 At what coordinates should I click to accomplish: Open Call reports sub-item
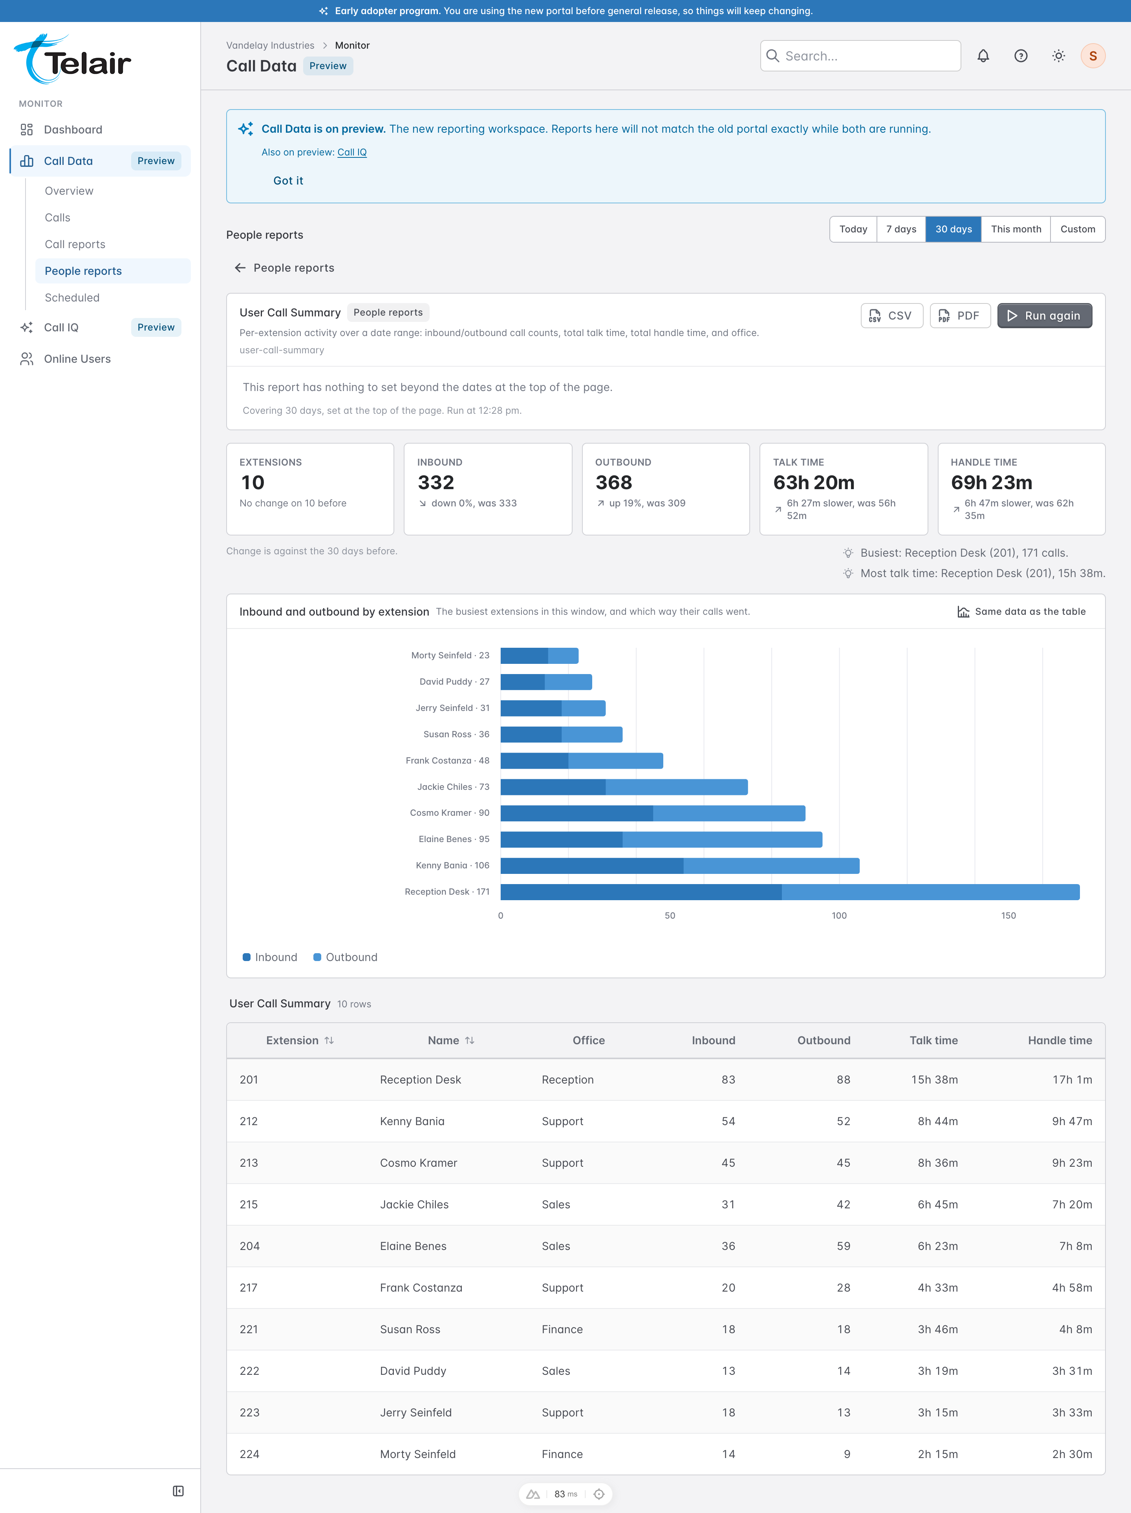(113, 244)
